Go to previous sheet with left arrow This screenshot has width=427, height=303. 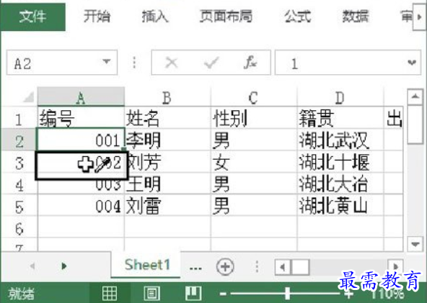(x=32, y=266)
